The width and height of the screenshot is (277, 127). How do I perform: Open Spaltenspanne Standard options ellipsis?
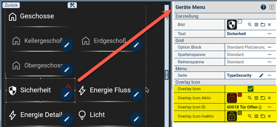(269, 55)
